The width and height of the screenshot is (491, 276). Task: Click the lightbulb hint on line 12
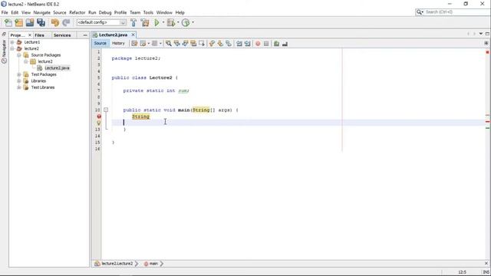(x=99, y=123)
